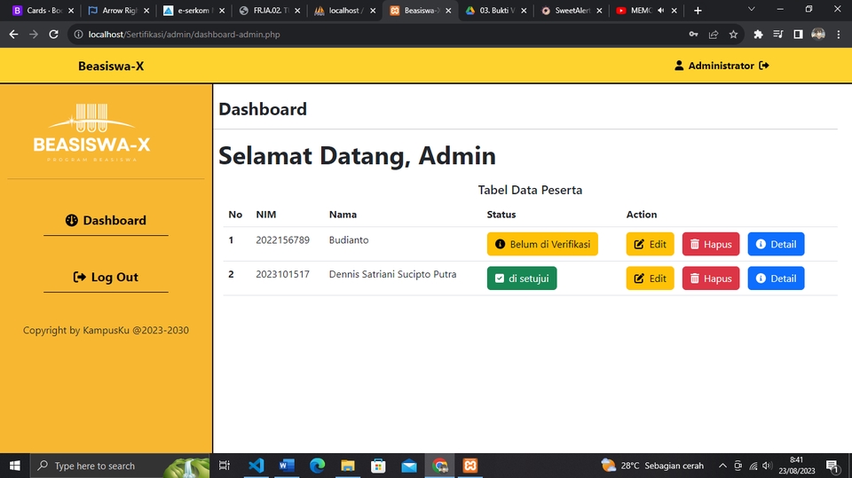The width and height of the screenshot is (852, 478).
Task: Mute the YouTube tab speaker icon
Action: (x=660, y=11)
